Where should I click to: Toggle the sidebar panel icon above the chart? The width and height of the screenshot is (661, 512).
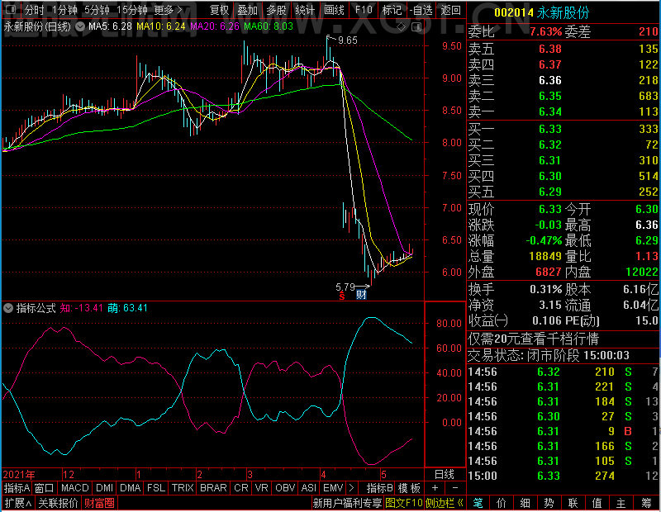click(x=416, y=27)
